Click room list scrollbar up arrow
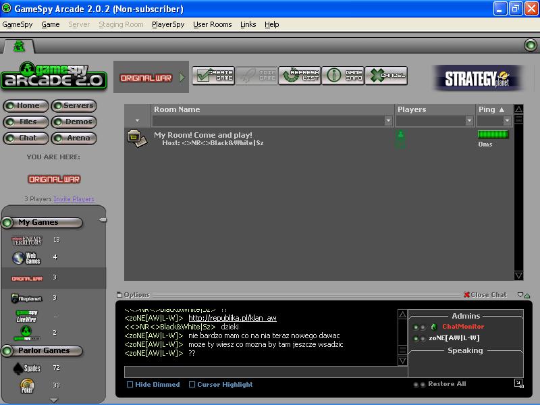The width and height of the screenshot is (540, 405). (x=518, y=109)
